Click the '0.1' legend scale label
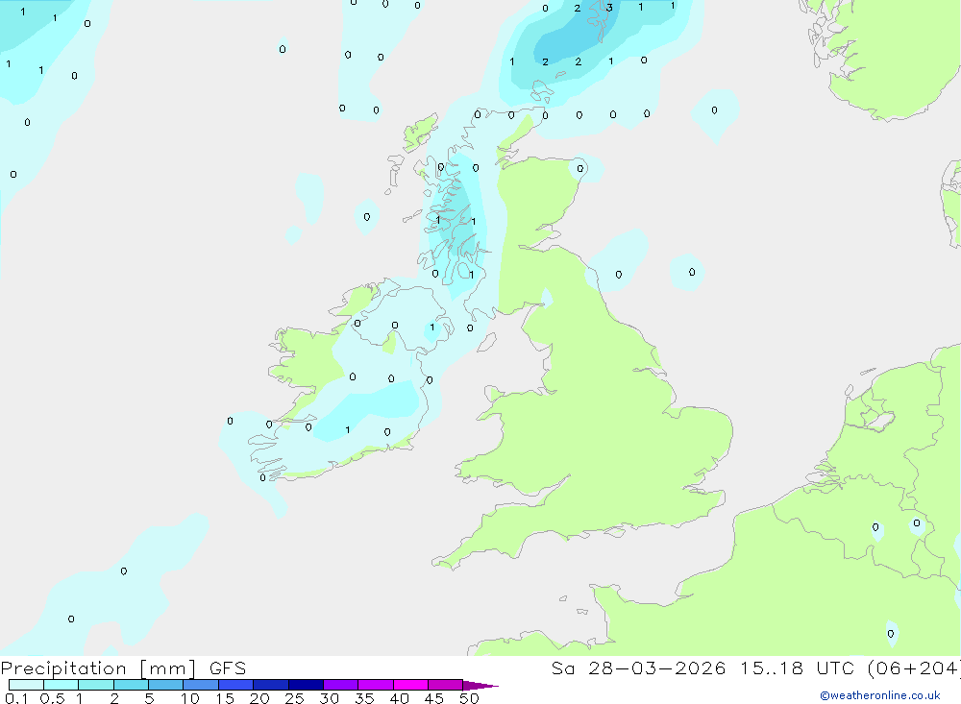Viewport: 961px width, 704px height. [x=16, y=698]
